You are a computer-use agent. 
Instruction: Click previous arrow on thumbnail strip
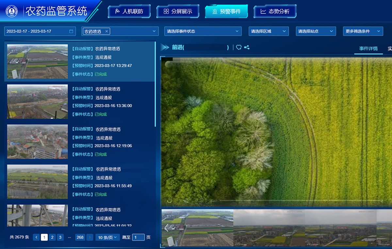coord(166,228)
